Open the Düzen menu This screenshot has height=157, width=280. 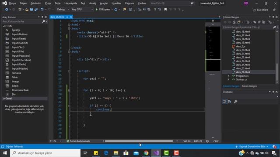(x=23, y=3)
